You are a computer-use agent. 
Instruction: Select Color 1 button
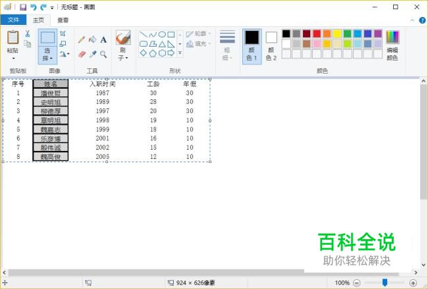[x=252, y=46]
